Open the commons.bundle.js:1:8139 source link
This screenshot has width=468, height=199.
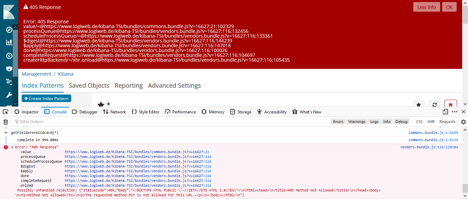(433, 140)
